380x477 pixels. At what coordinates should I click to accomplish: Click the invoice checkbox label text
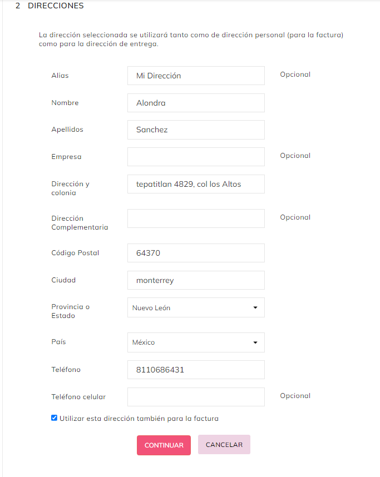coord(139,419)
